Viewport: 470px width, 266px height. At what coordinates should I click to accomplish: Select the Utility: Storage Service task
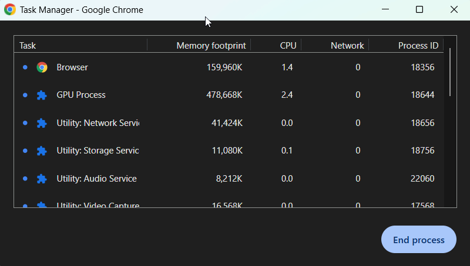click(x=229, y=151)
